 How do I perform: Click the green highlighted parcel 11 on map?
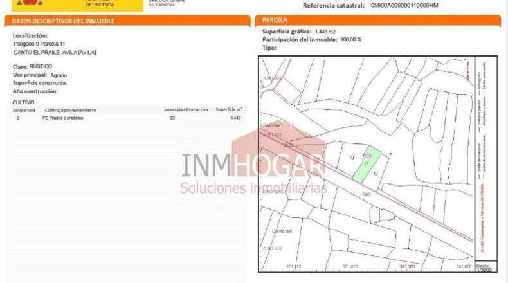click(x=367, y=165)
